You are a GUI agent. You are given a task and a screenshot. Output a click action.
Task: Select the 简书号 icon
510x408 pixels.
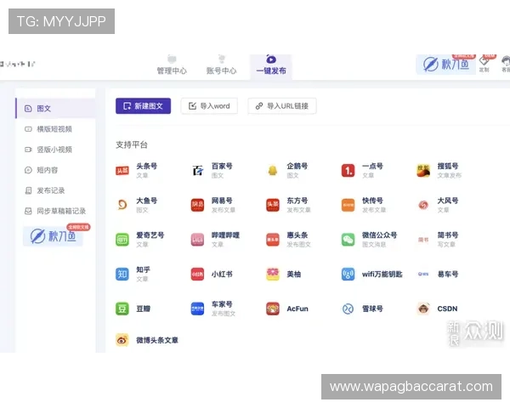point(423,240)
